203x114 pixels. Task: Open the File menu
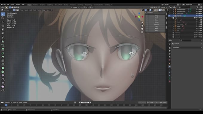tap(4, 4)
